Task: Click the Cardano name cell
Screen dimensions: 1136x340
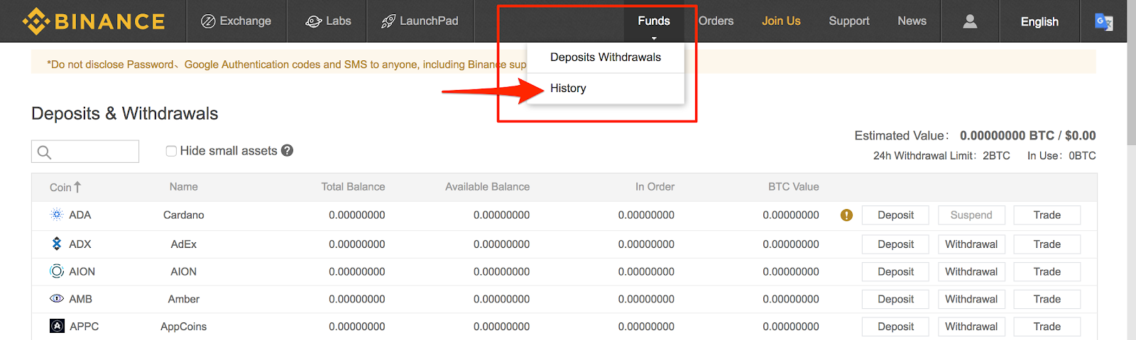Action: point(183,215)
